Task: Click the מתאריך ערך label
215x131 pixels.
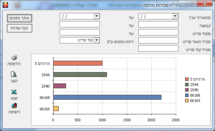Action: [199, 18]
